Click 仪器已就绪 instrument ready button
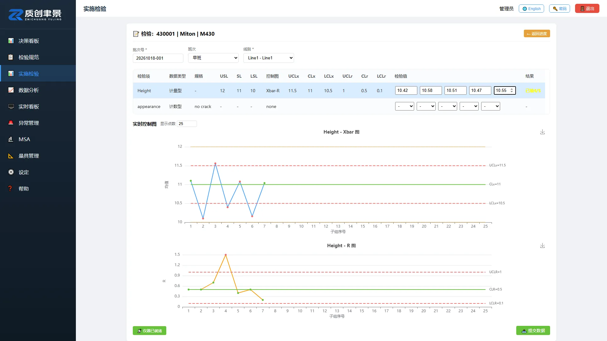 click(x=150, y=331)
